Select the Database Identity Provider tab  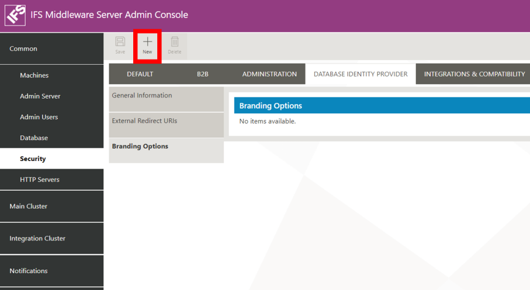(361, 74)
